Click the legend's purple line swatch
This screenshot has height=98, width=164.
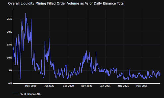pyautogui.click(x=17, y=94)
